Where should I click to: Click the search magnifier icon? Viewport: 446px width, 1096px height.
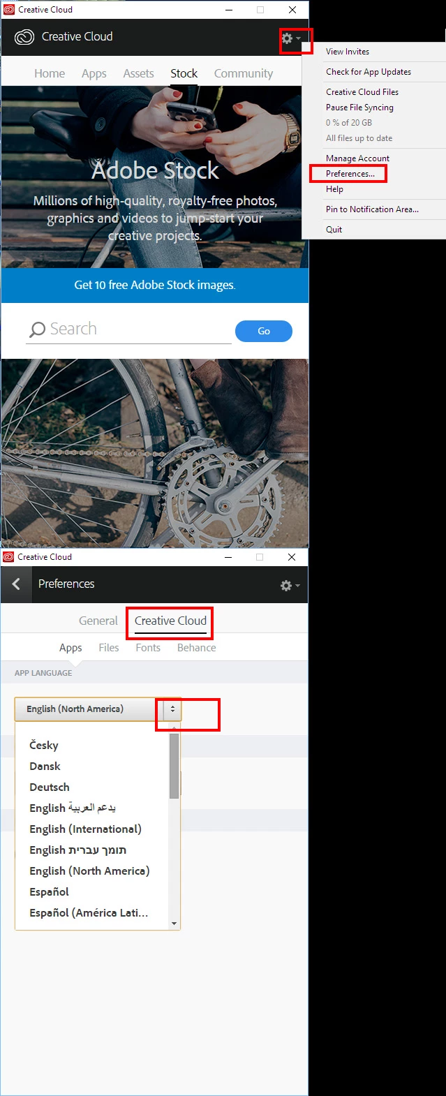click(38, 329)
